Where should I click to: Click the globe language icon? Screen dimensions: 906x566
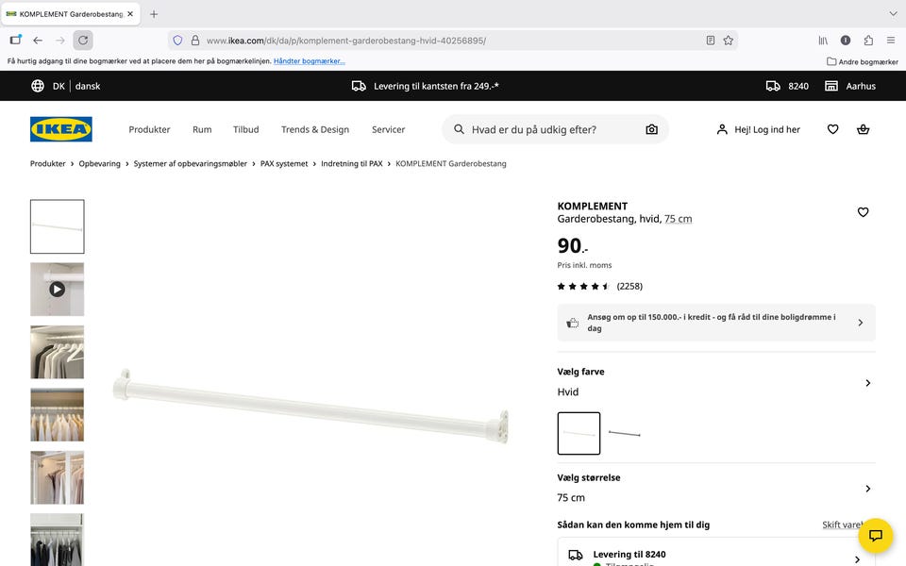coord(38,86)
